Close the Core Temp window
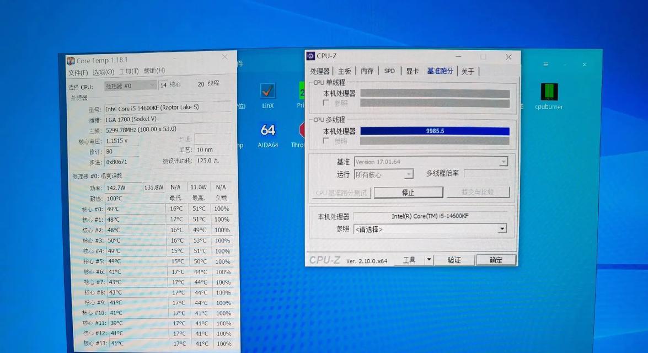The height and width of the screenshot is (353, 648). pyautogui.click(x=224, y=57)
